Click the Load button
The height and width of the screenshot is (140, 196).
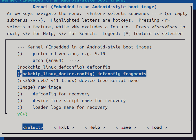[156, 127]
